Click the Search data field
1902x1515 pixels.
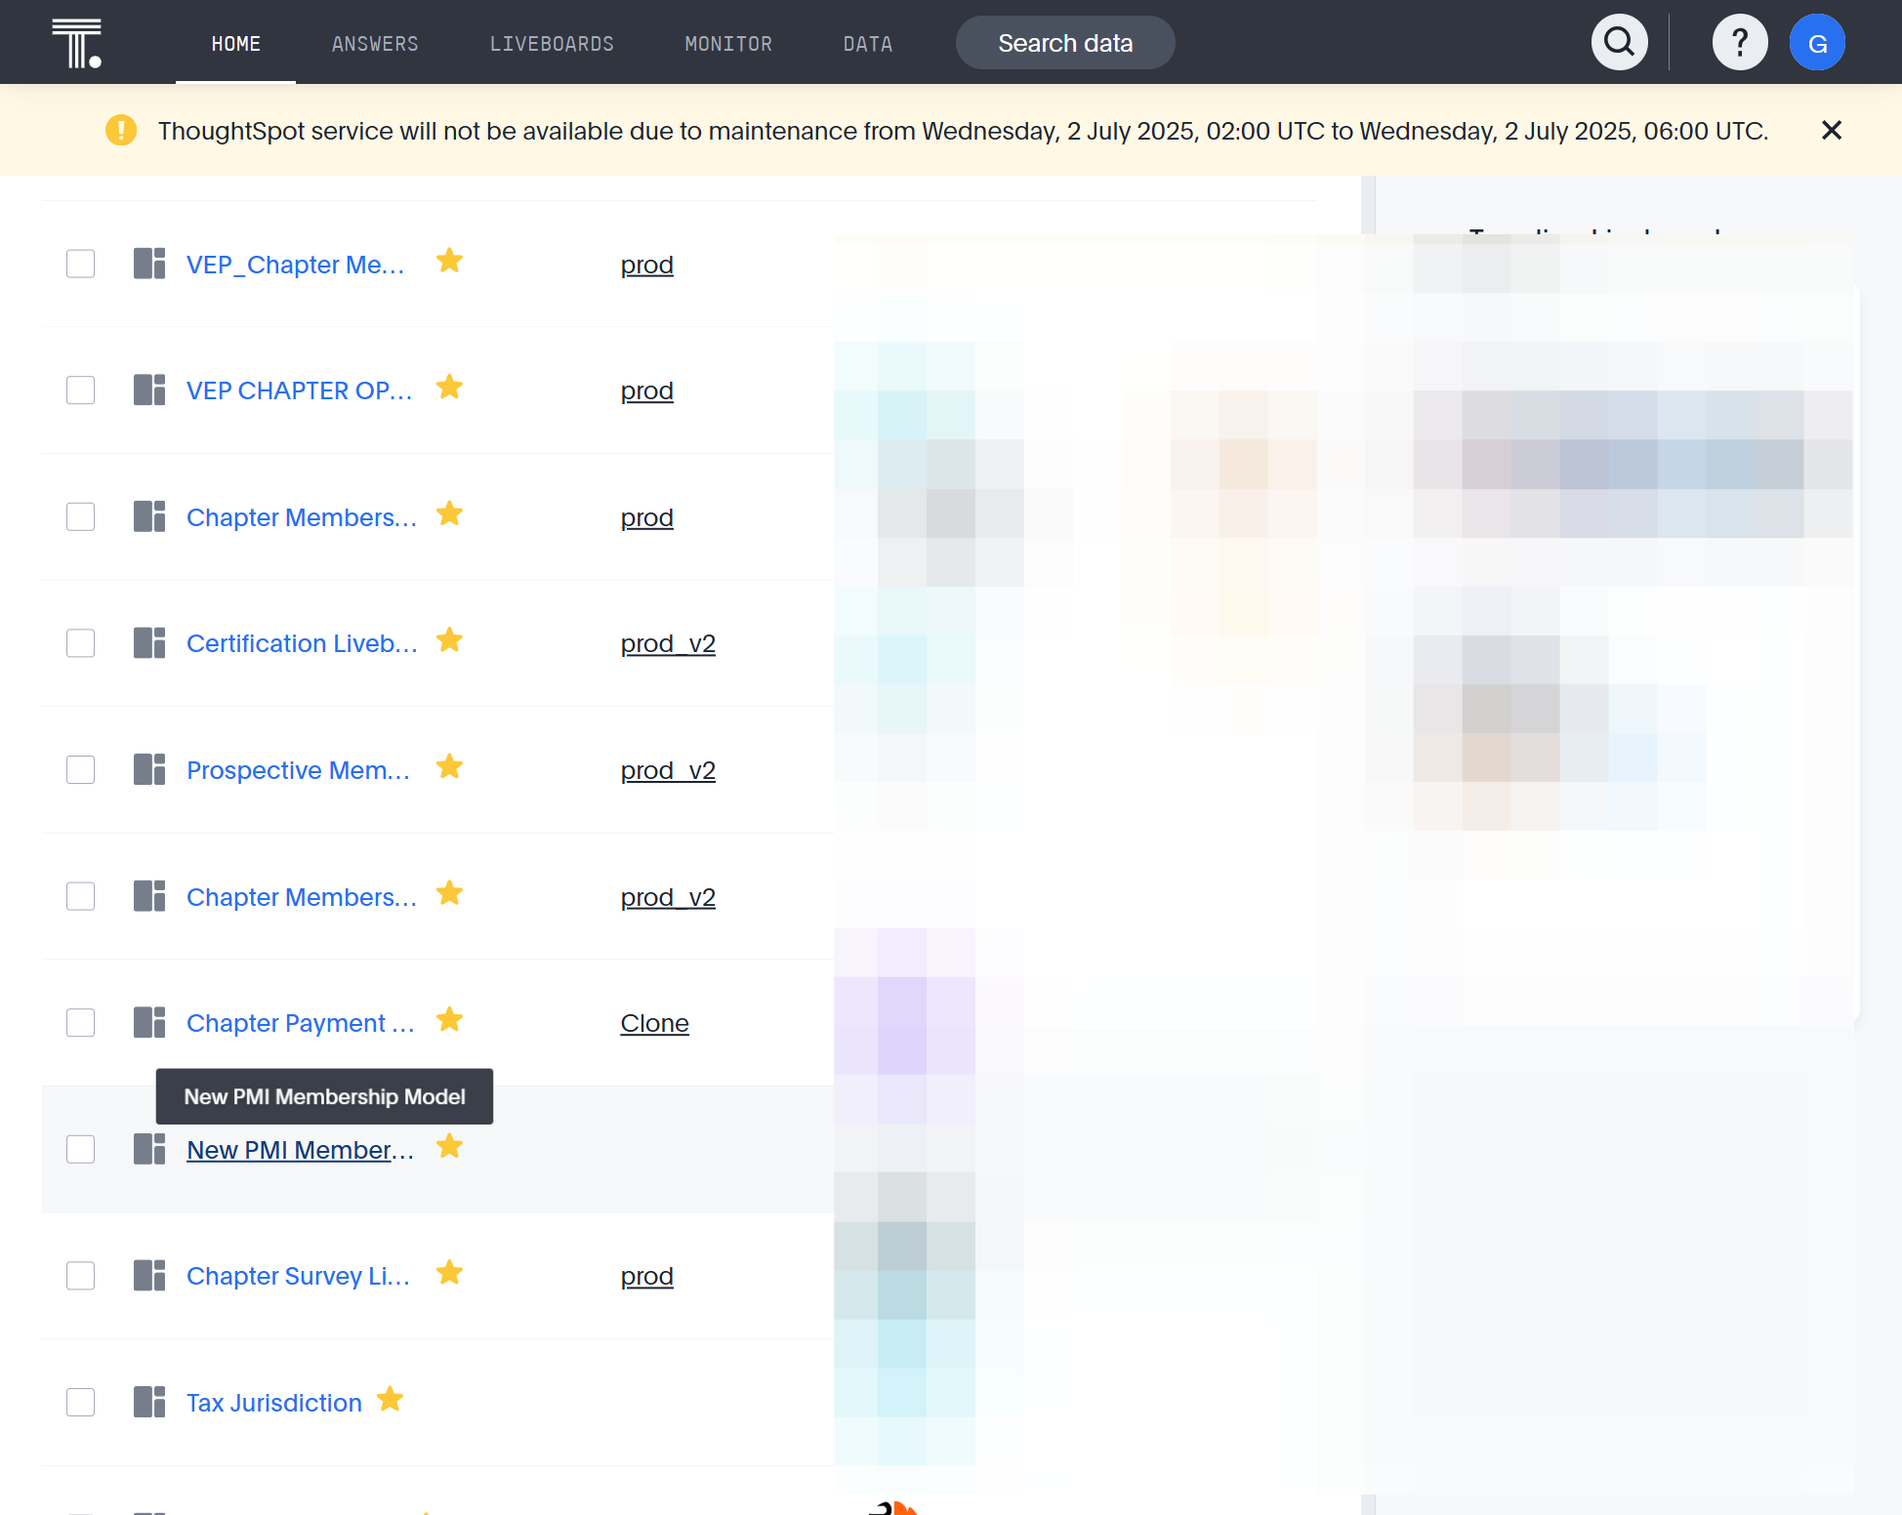1064,43
